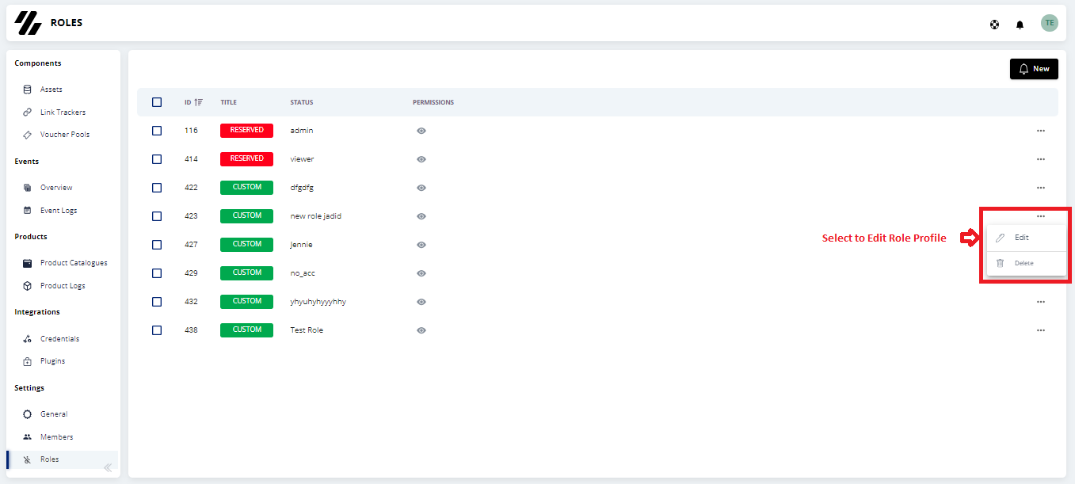View permissions eye for viewer role

421,159
